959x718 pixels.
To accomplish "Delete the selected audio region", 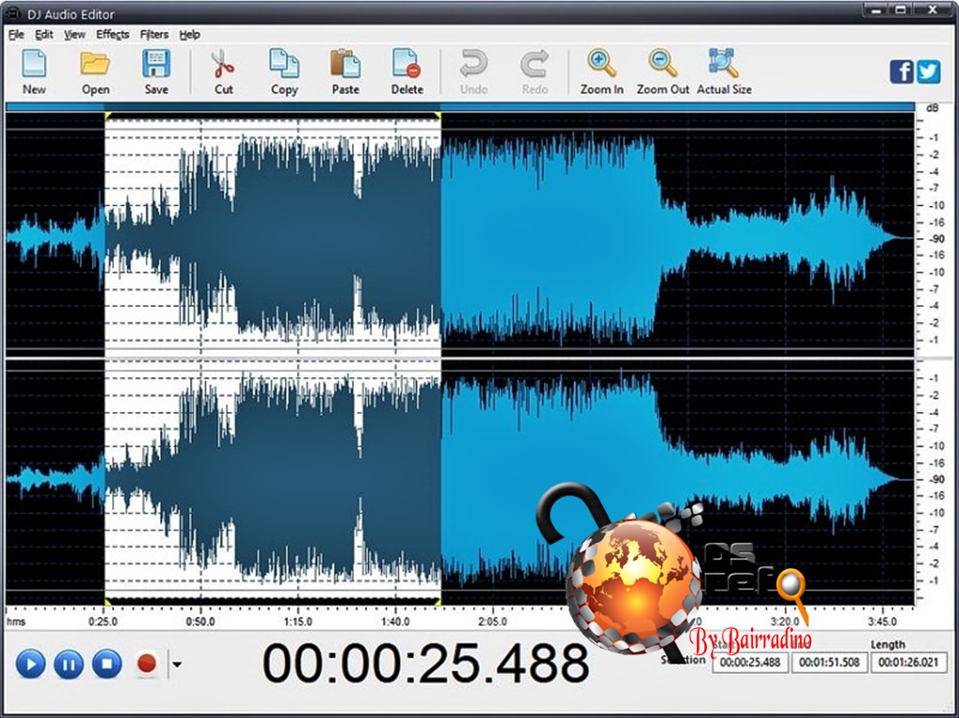I will click(x=406, y=71).
